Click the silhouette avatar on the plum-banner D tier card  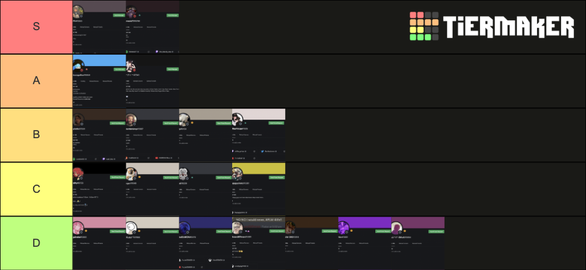(396, 228)
